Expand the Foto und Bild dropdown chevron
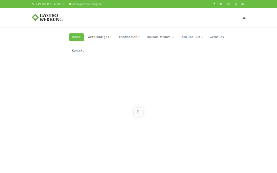 pos(202,37)
